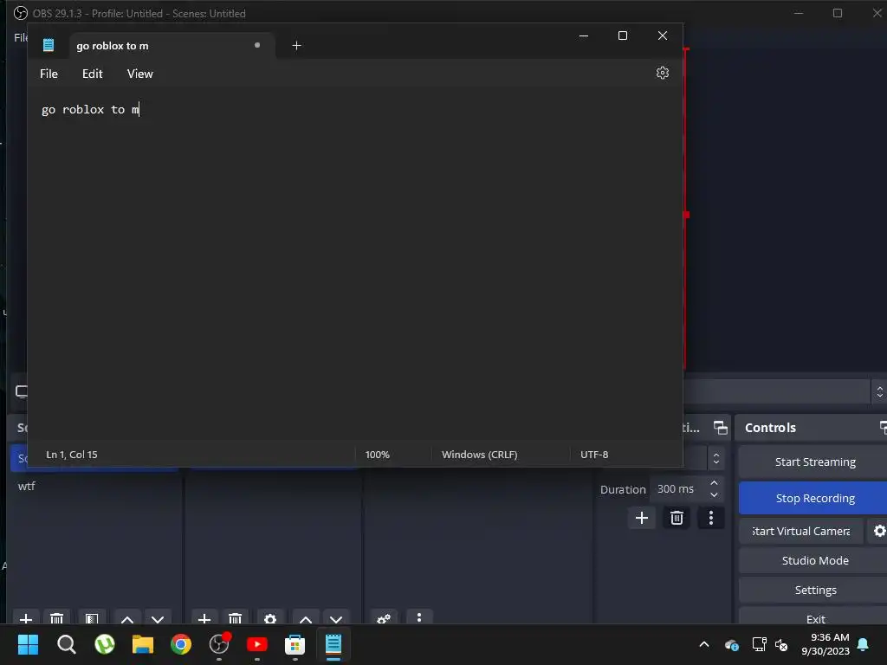This screenshot has width=887, height=665.
Task: Move source up in Sources toolbar
Action: (306, 618)
